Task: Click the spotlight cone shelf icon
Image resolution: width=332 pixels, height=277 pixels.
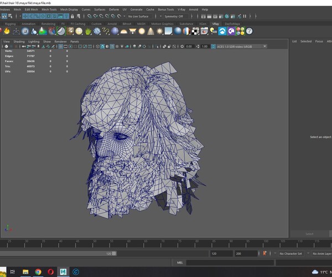Action: (x=151, y=31)
